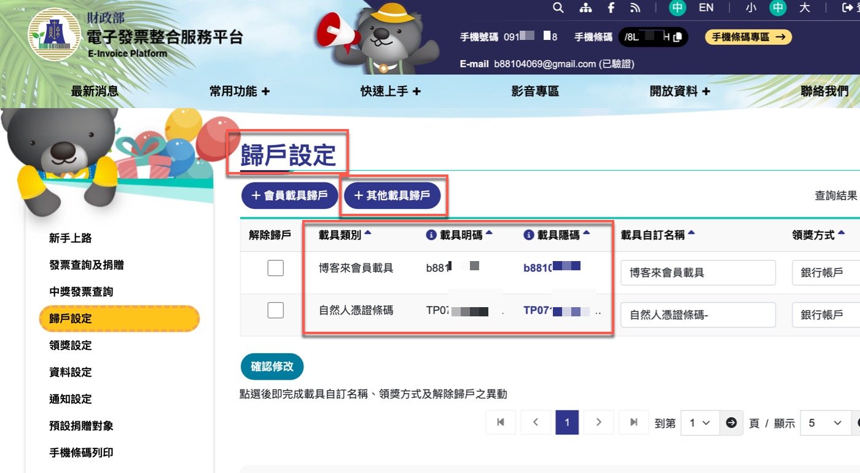Open hidden code link in 博客來會員載具 row
Viewport: 860px width, 473px height.
pos(552,267)
